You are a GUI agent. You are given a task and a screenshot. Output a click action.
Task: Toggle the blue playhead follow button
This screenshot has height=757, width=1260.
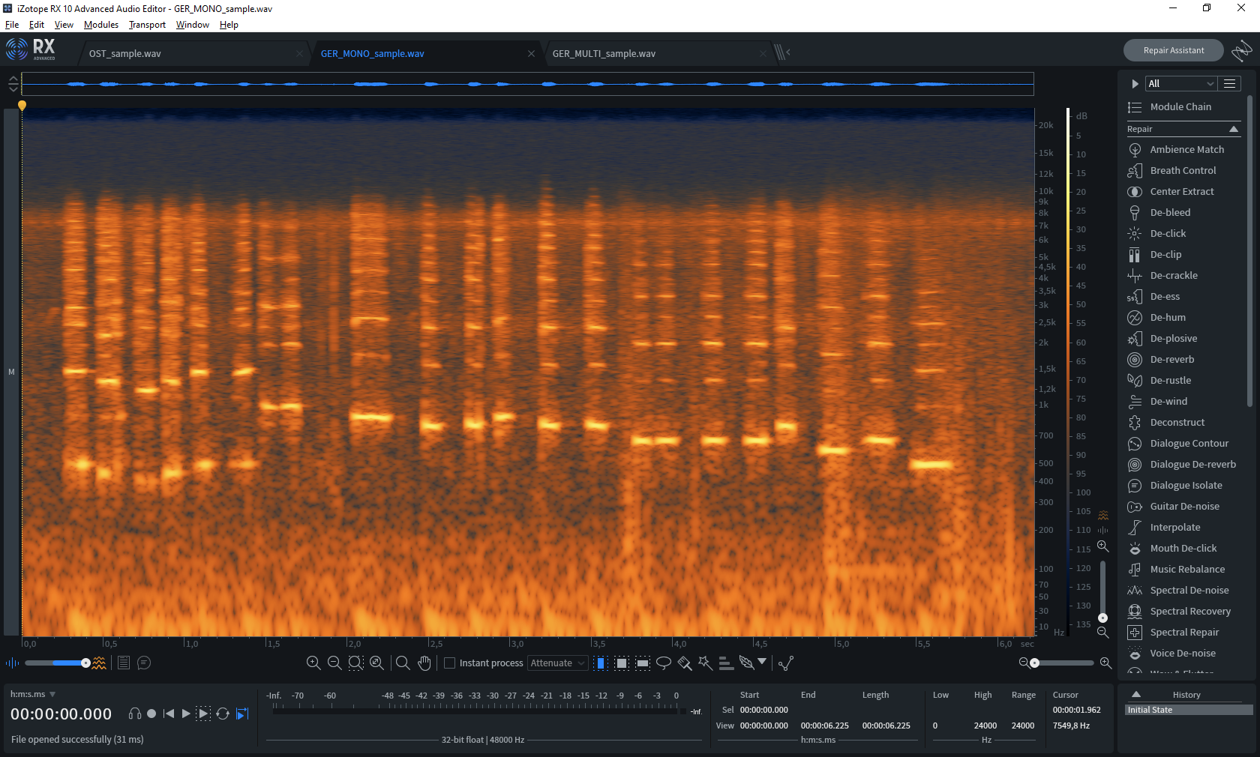click(x=242, y=714)
